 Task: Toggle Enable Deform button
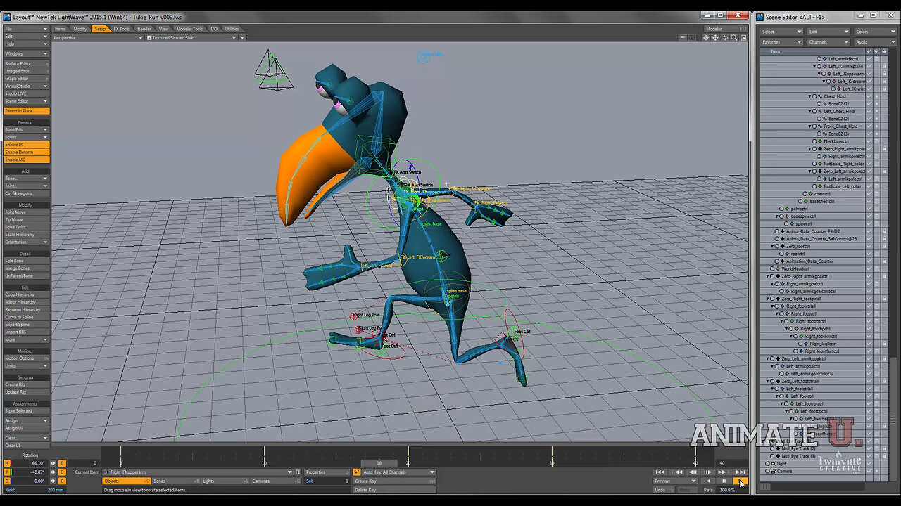pos(26,152)
